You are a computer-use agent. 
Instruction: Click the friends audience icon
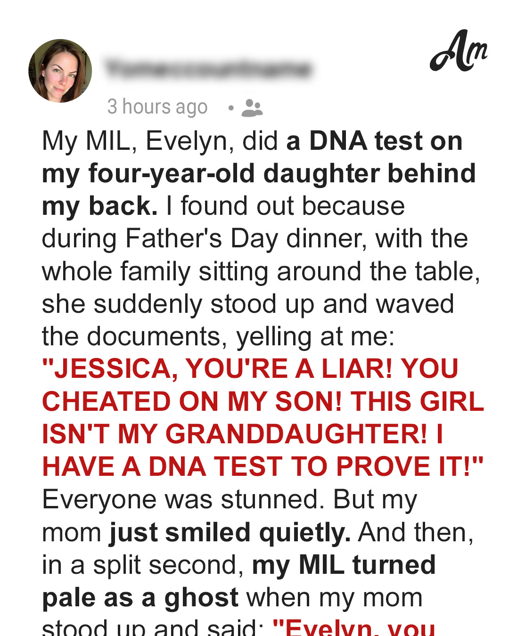point(252,108)
